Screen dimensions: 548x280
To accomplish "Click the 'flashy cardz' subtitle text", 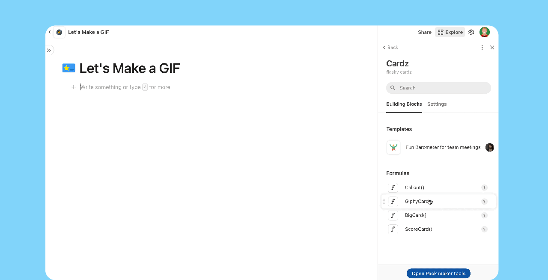I will (x=399, y=72).
